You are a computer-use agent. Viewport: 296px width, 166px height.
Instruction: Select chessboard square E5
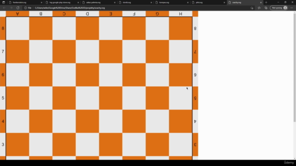tap(111, 98)
